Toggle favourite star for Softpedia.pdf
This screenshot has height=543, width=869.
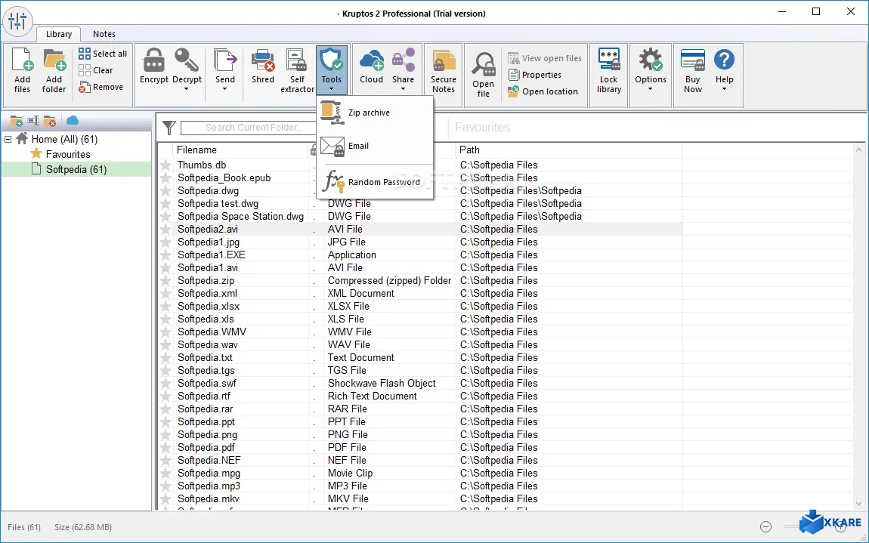(165, 448)
